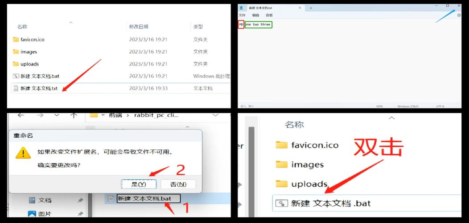Image resolution: width=469 pixels, height=223 pixels.
Task: Click the 文档 folder icon in the sidebar
Action: coord(32,200)
